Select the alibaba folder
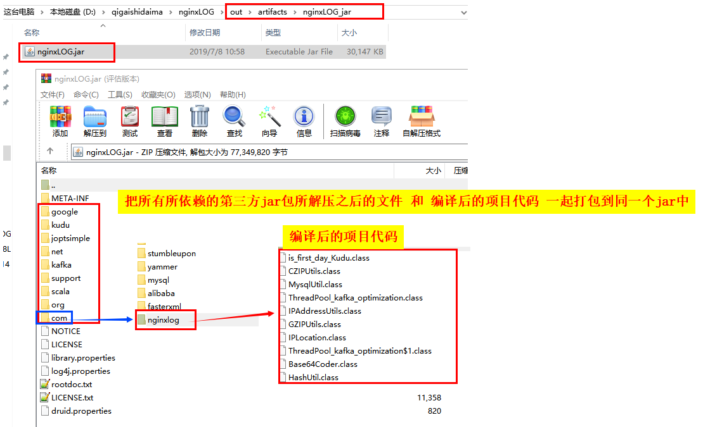Image resolution: width=703 pixels, height=427 pixels. point(156,294)
